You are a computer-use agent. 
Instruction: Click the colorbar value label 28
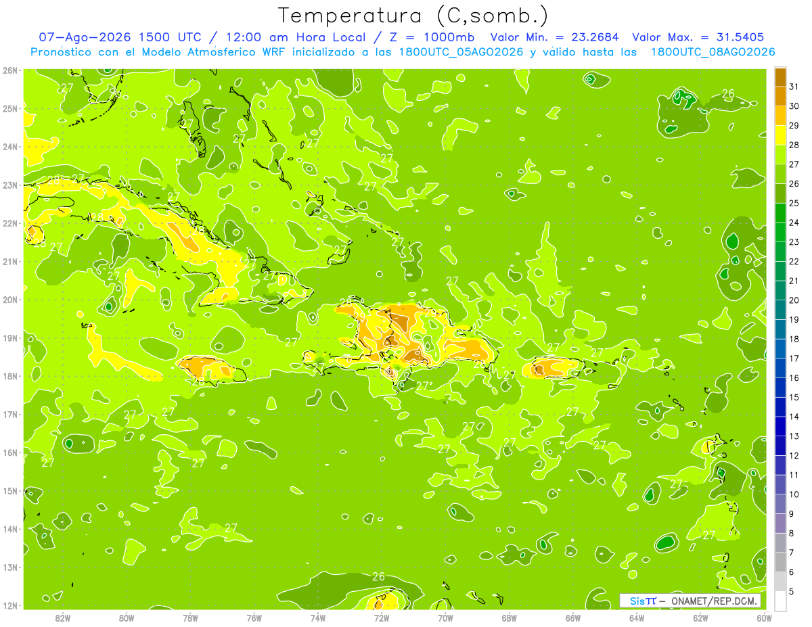pos(794,145)
